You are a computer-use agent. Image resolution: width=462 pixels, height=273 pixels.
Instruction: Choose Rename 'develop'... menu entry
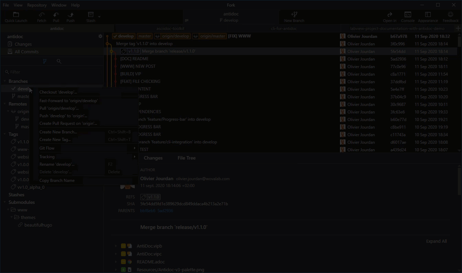pos(83,164)
